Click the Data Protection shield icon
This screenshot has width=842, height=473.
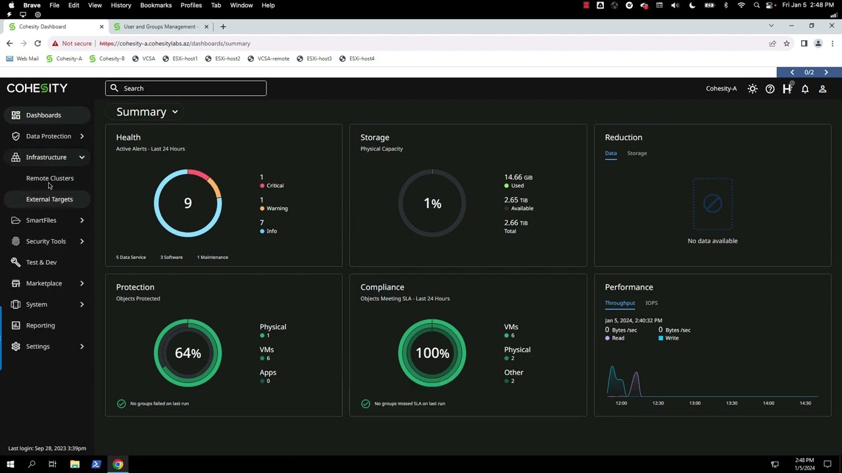[x=16, y=136]
